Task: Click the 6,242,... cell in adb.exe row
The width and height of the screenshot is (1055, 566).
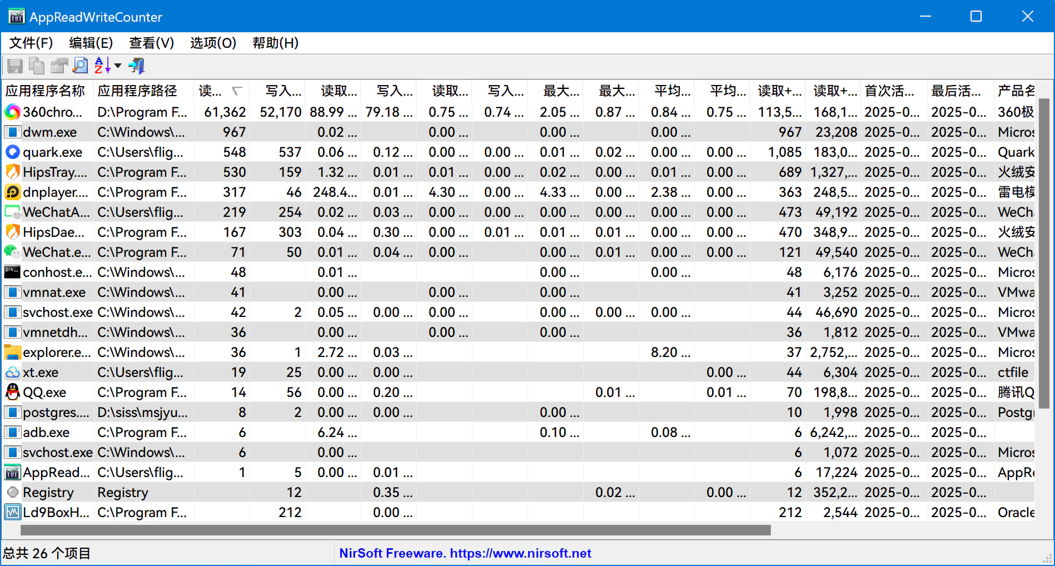Action: 834,433
